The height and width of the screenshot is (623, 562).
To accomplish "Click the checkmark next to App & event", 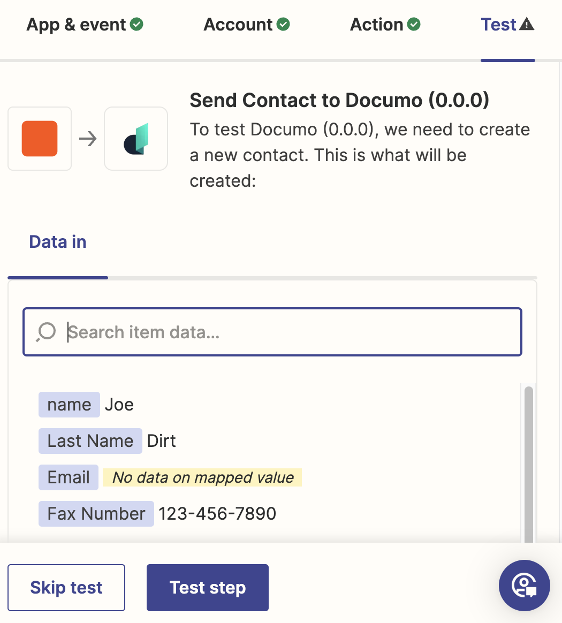I will pyautogui.click(x=136, y=24).
